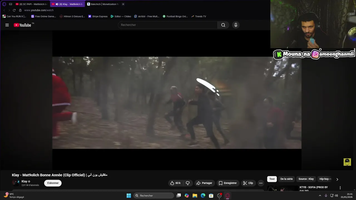Open more actions three-dot menu
Image resolution: width=356 pixels, height=200 pixels.
pos(261,183)
